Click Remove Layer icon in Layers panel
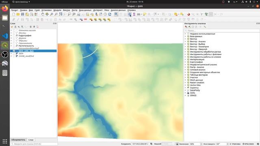260x146 pixels. [x=37, y=27]
